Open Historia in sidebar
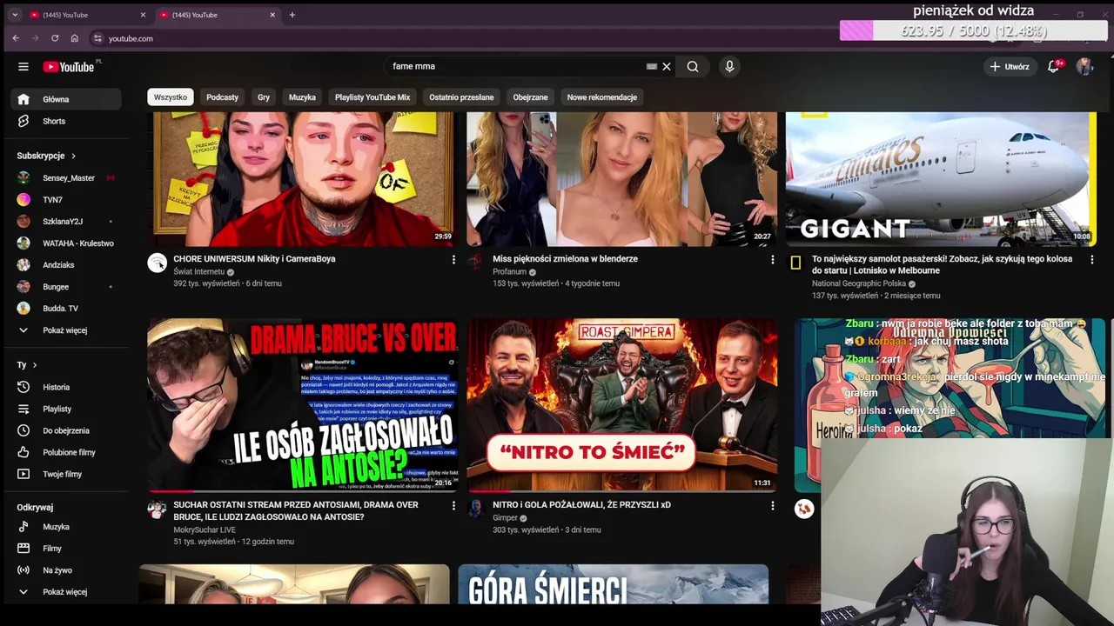 click(66, 387)
